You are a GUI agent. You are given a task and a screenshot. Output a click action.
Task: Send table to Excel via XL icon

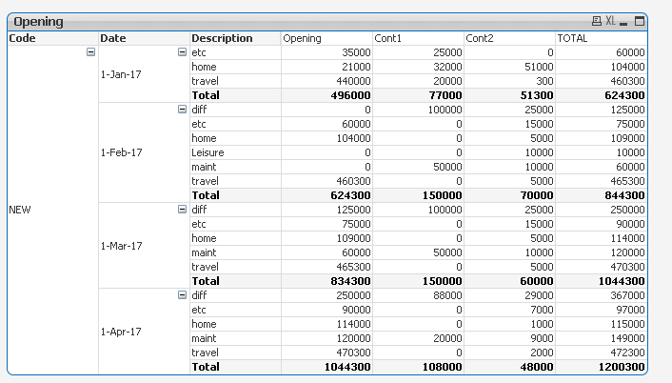tap(610, 21)
